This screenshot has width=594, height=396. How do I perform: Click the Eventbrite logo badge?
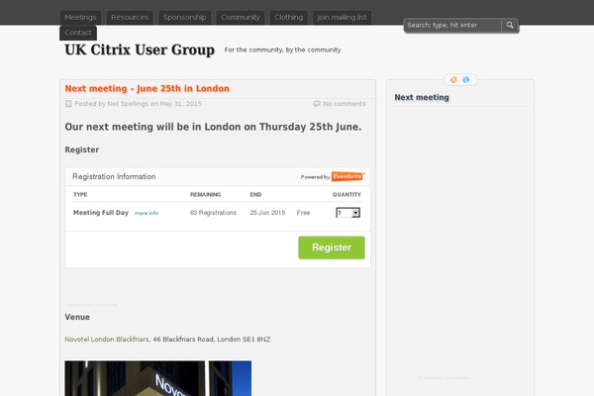(347, 176)
